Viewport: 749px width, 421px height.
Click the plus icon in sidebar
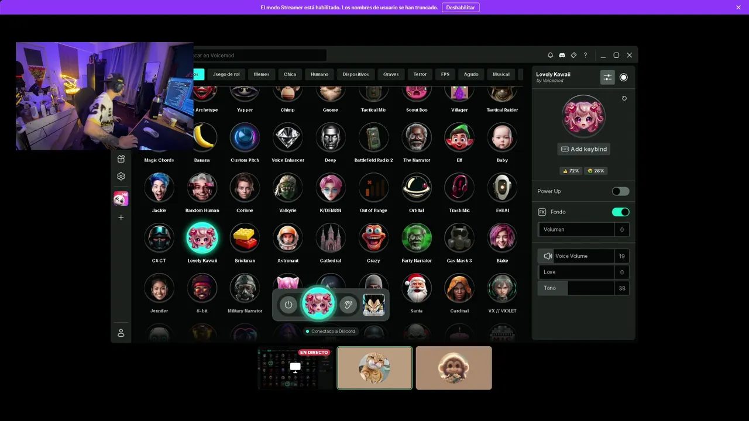121,218
